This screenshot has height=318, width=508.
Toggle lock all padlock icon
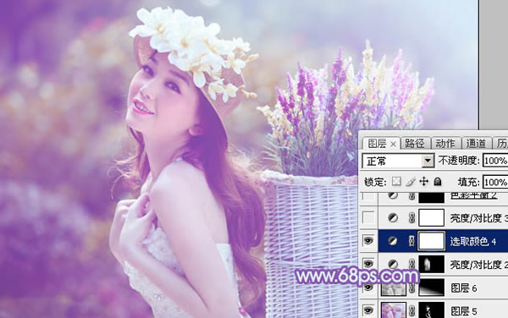tap(438, 182)
